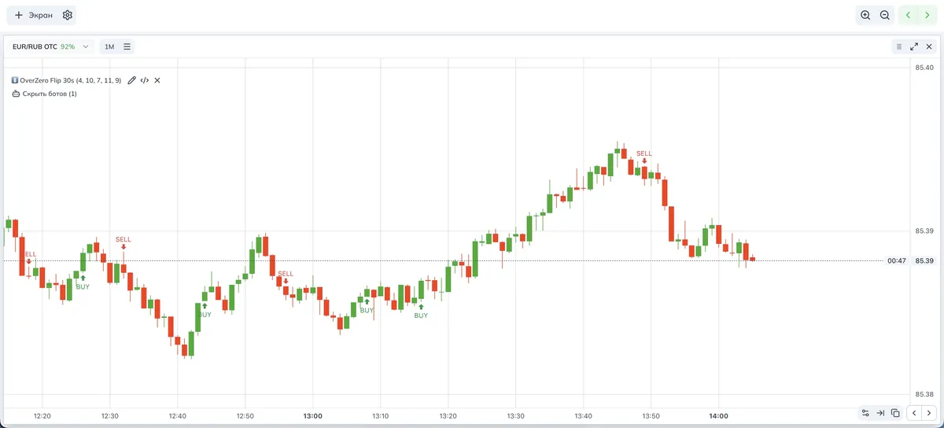Zoom in the chart with magnifier plus
Screen dimensions: 944x428
click(x=865, y=15)
